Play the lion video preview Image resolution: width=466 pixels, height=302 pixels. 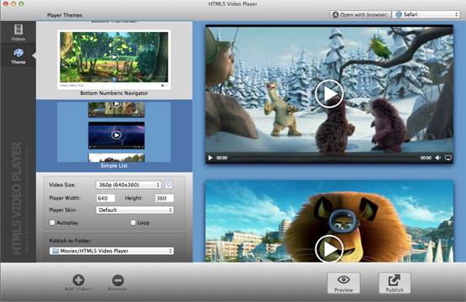[x=329, y=249]
